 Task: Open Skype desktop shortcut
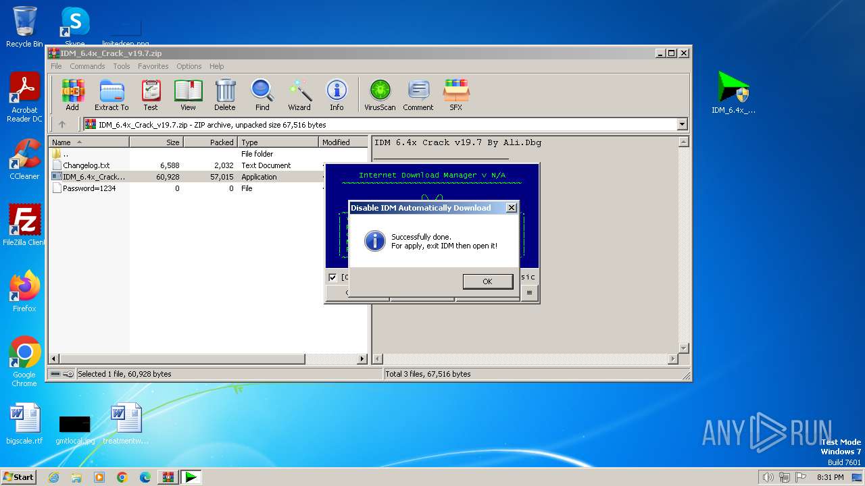click(x=75, y=27)
